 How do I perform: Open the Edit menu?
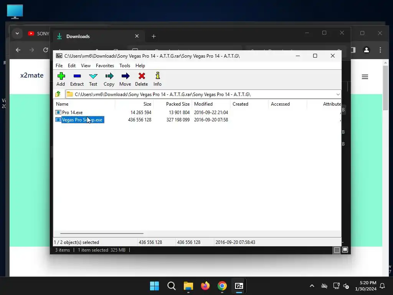click(x=72, y=65)
